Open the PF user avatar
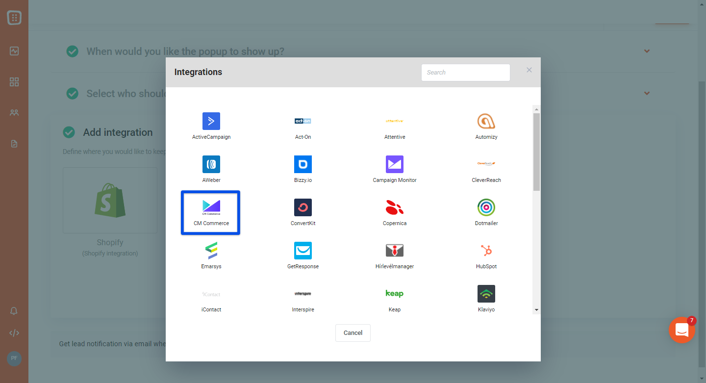Screen dimensions: 706x383 [14, 358]
